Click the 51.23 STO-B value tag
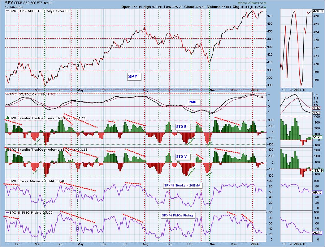Image resolution: width=325 pixels, height=247 pixels. 317,137
